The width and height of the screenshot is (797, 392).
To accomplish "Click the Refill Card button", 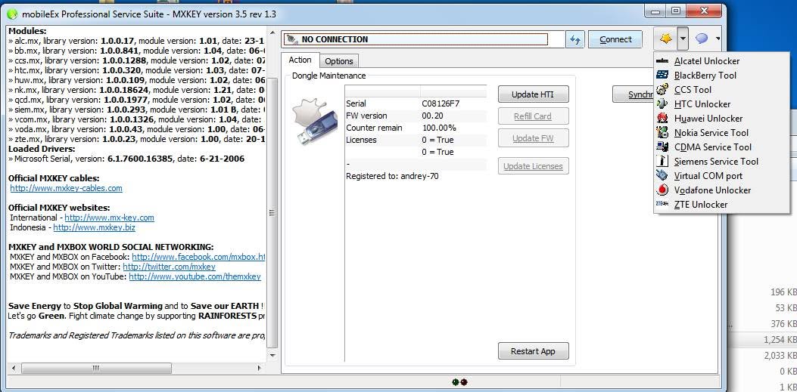I will pos(533,116).
